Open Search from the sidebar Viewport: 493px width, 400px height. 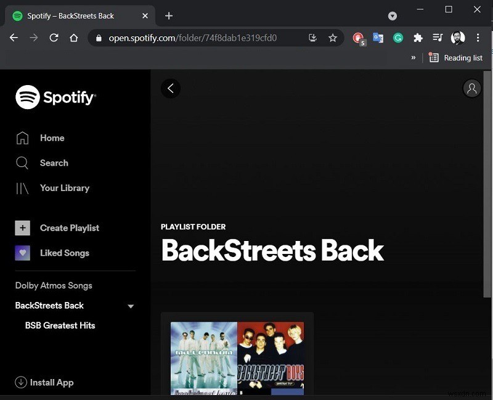pyautogui.click(x=22, y=163)
